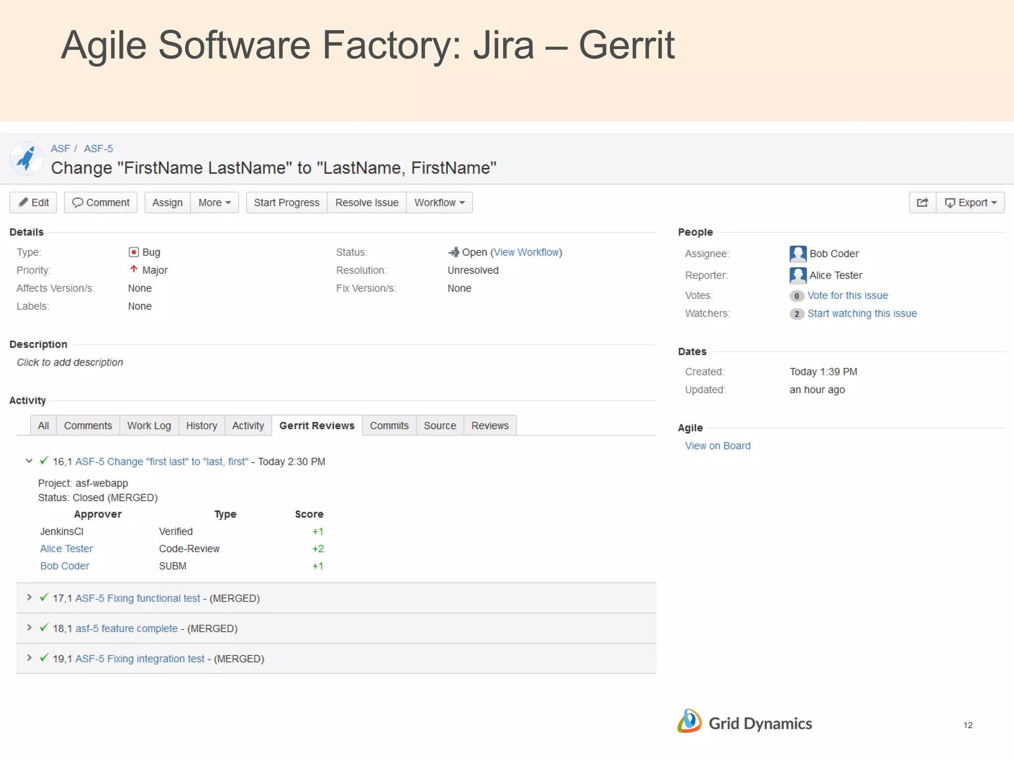Switch to the Source tab

pyautogui.click(x=440, y=426)
